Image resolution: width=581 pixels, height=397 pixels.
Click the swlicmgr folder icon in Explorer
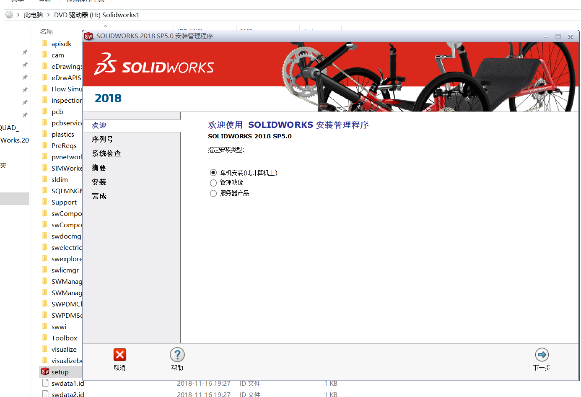click(x=45, y=270)
